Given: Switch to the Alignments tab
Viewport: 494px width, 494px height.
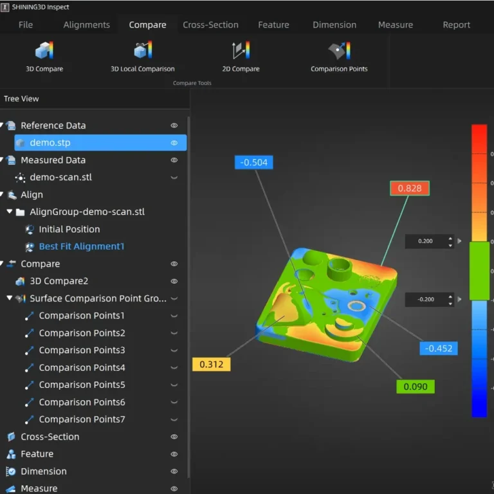Looking at the screenshot, I should pyautogui.click(x=87, y=24).
